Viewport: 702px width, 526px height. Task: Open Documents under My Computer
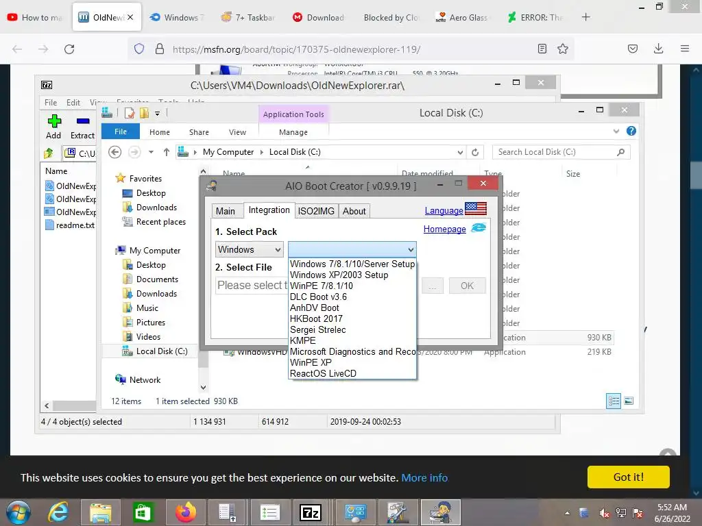click(x=150, y=279)
